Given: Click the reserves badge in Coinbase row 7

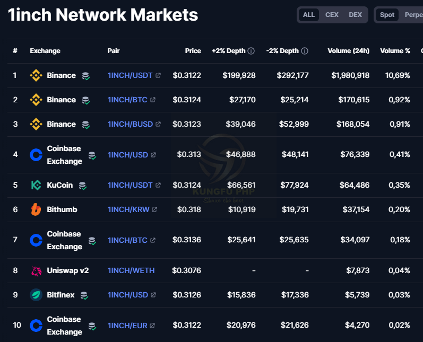Looking at the screenshot, I should click(x=92, y=241).
